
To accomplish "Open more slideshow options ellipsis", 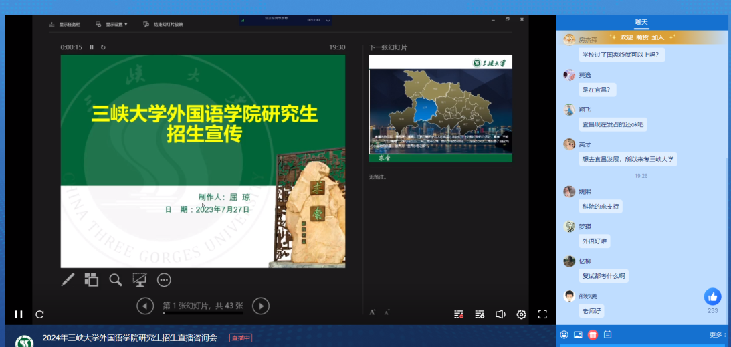I will point(164,279).
